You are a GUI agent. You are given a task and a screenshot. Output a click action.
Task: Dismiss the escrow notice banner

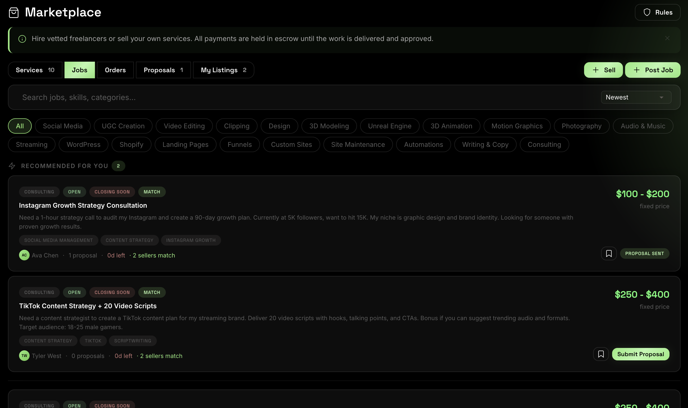point(667,38)
